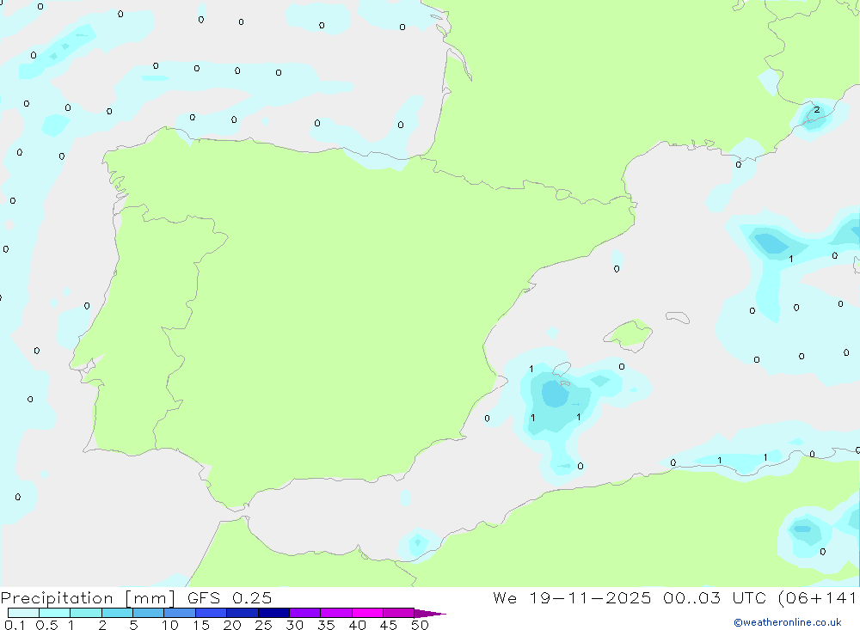Click the 0.1–0.5 mm legend color box
This screenshot has width=860, height=630.
coord(23,613)
